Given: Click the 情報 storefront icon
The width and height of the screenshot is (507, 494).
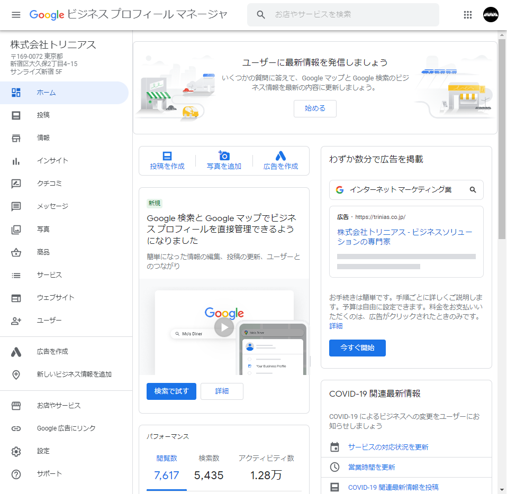Looking at the screenshot, I should (16, 138).
